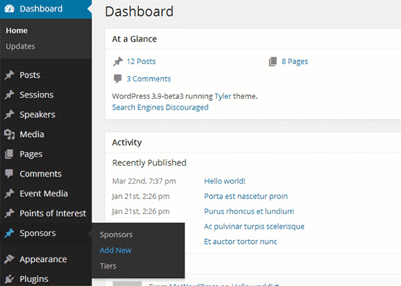Click the pin icon beside Points of Interest
The image size is (401, 286).
9,213
